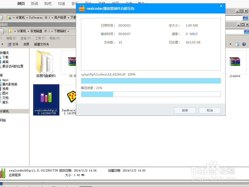The width and height of the screenshot is (249, 187).
Task: Click the RealPlayer codec icon in the status bar
Action: pyautogui.click(x=3, y=173)
